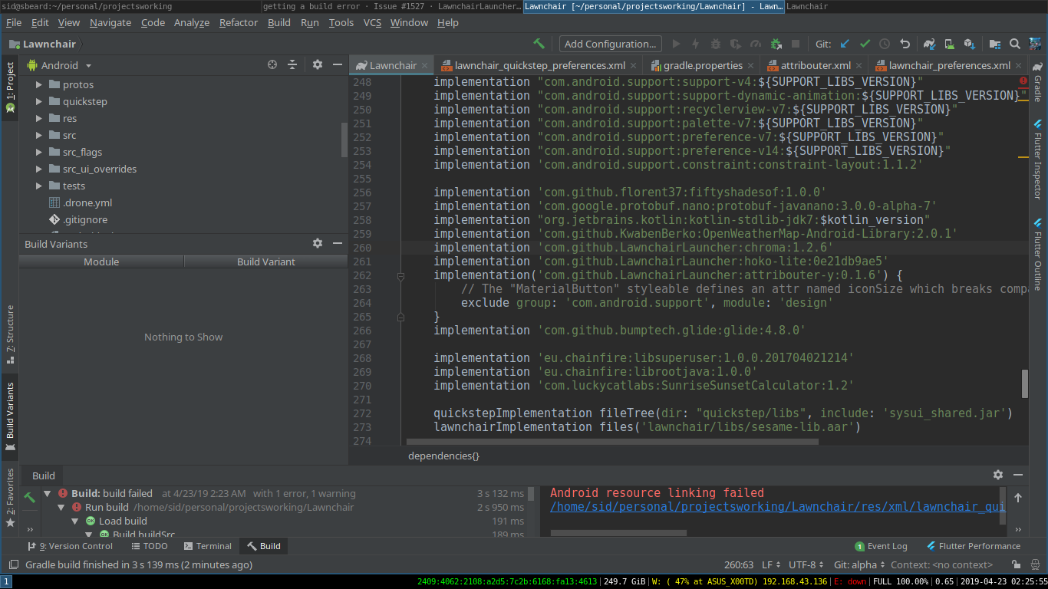Open the SDK Manager

(x=970, y=44)
